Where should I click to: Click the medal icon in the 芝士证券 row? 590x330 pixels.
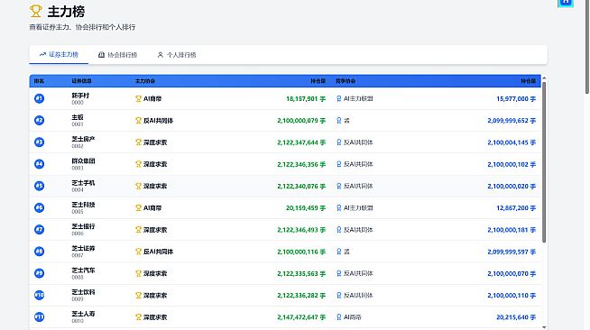(338, 252)
